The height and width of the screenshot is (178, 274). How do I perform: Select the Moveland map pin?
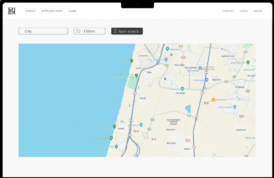[167, 49]
